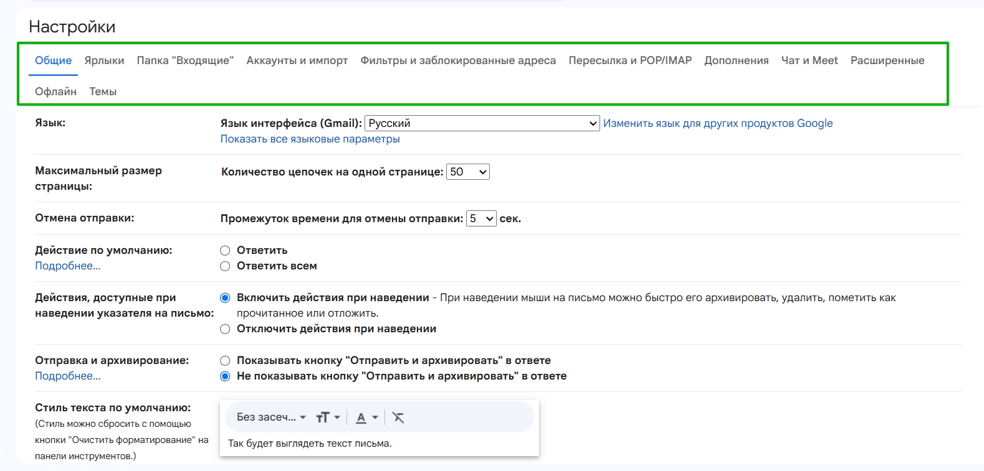Screen dimensions: 984x471
Task: Select the "Ответить" radio button
Action: click(226, 251)
